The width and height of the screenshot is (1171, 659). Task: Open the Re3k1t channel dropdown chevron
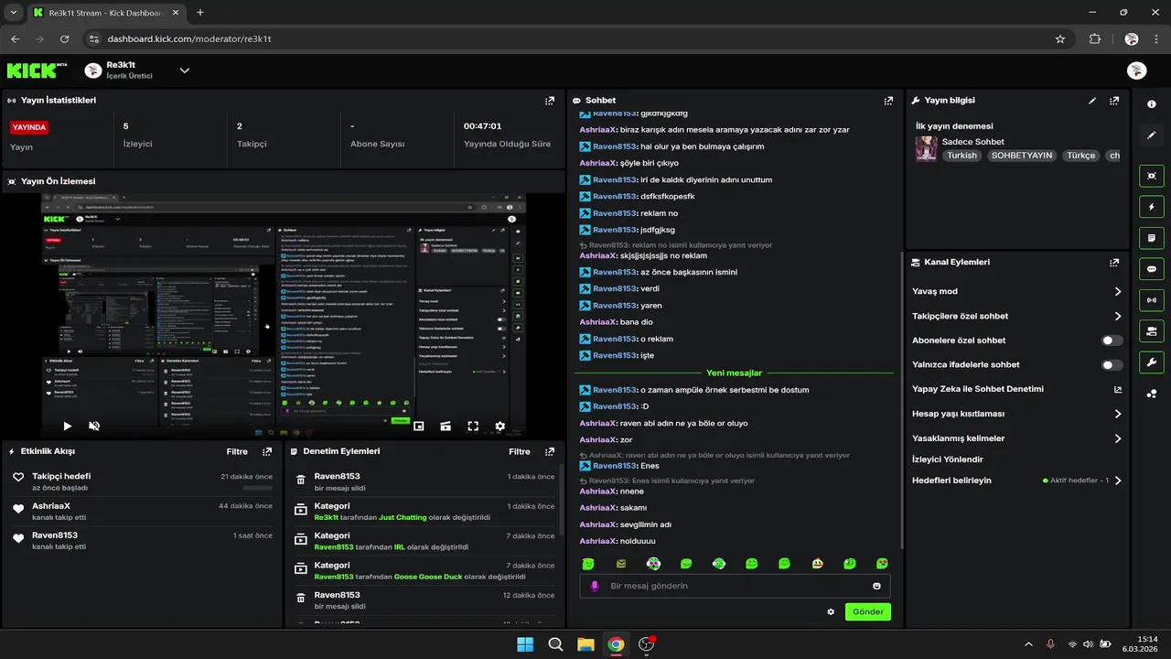184,70
